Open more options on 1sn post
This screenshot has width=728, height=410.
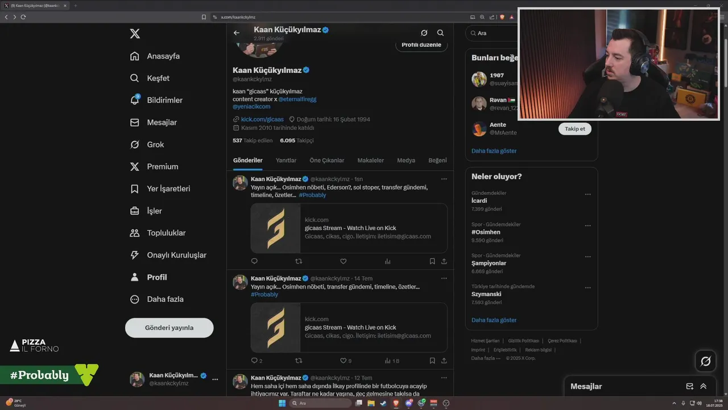[x=444, y=179]
